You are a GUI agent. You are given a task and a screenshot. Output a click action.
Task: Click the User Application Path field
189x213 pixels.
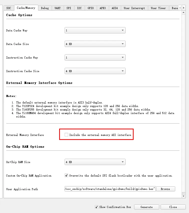(x=110, y=189)
